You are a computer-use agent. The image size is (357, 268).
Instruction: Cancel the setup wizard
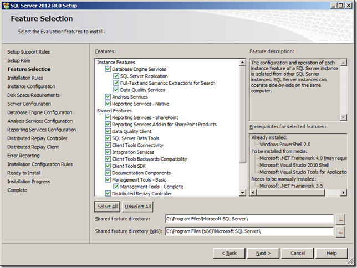click(298, 253)
